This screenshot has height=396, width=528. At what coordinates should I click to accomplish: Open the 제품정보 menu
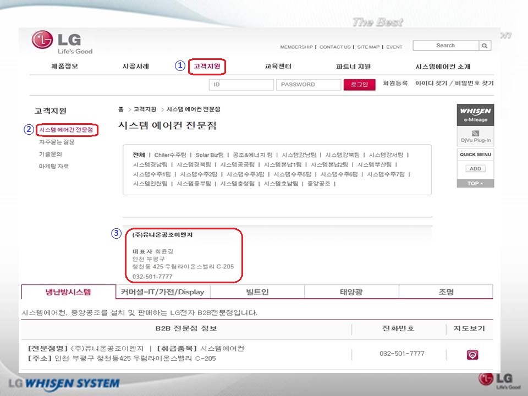[65, 67]
